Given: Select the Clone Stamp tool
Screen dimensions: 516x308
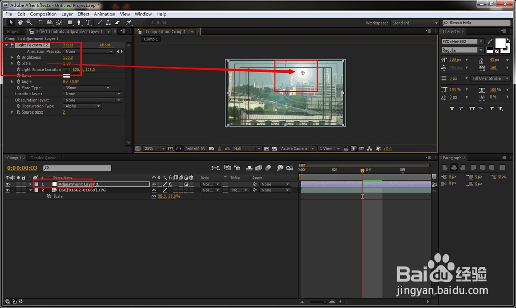Looking at the screenshot, I should (108, 22).
